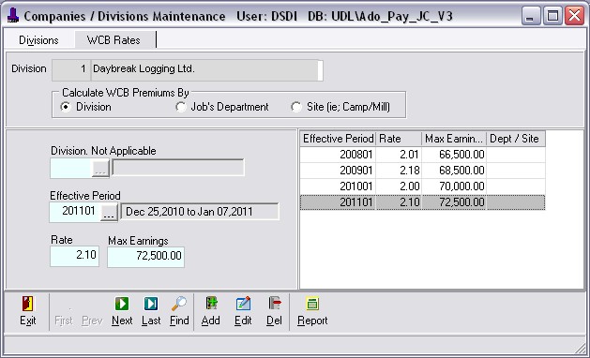Click max earnings cell 68,500.00
The width and height of the screenshot is (590, 358).
[x=454, y=171]
